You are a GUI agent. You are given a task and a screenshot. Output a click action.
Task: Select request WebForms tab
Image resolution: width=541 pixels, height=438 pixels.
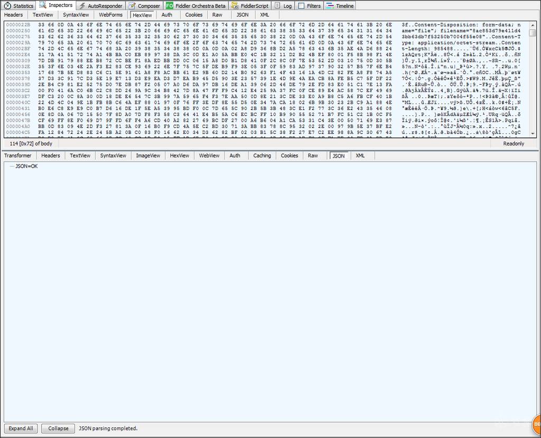click(111, 15)
